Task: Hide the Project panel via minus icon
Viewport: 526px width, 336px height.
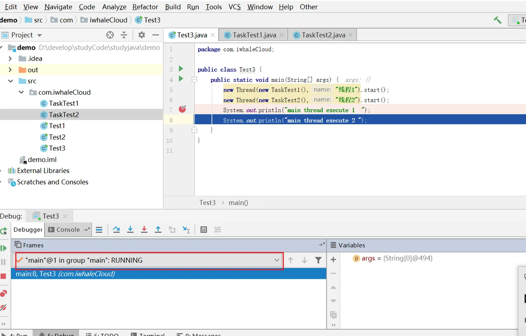Action: coord(156,35)
